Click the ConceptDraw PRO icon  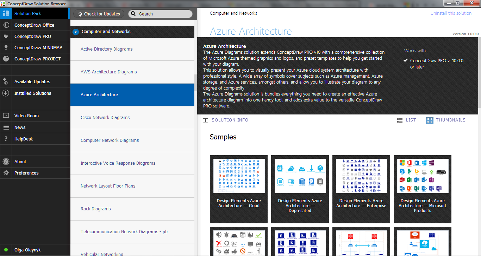6,36
